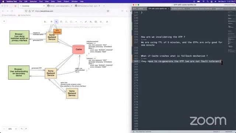Viewport: 236px width, 133px height.
Task: Open the Getting Started bookmark
Action: (24, 15)
